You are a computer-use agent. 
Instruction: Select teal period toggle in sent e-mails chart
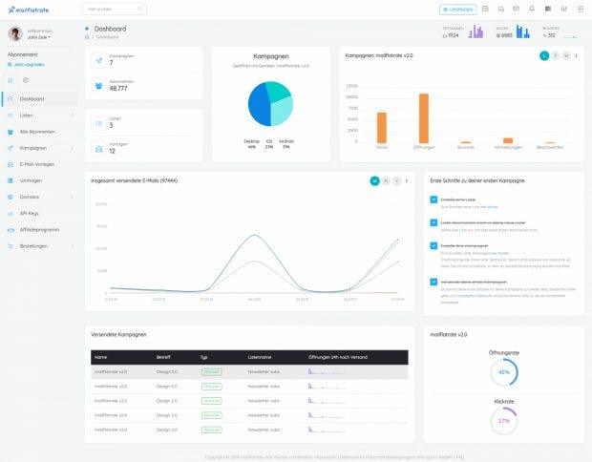(374, 181)
